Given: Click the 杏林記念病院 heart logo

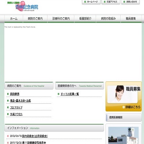Looking at the screenshot, I should [x=23, y=6].
